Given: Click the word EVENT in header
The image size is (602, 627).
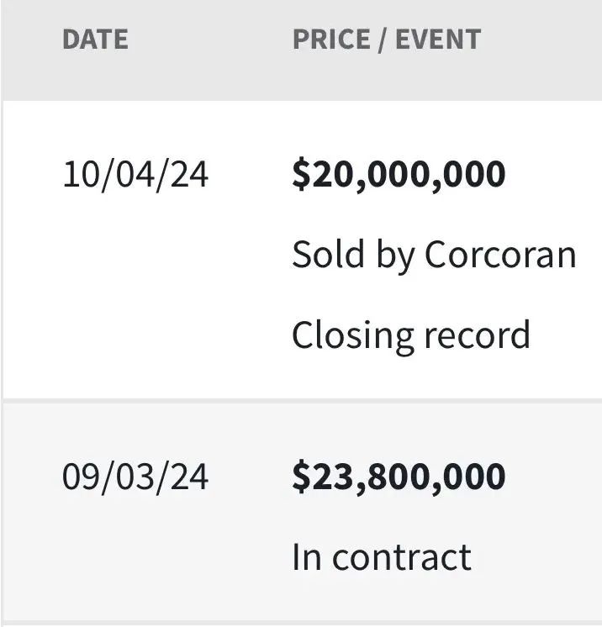Looking at the screenshot, I should (441, 40).
